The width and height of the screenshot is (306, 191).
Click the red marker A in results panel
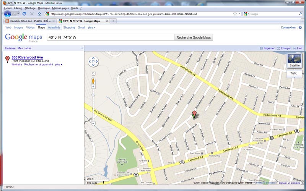7,59
